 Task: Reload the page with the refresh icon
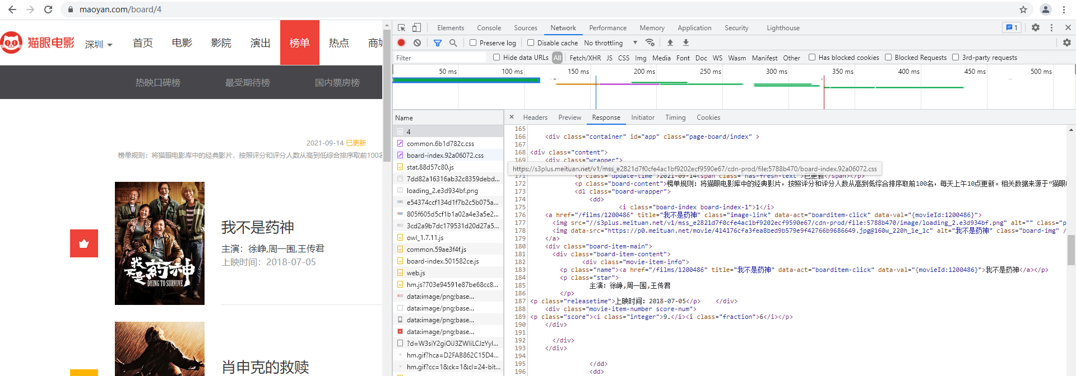(x=48, y=10)
